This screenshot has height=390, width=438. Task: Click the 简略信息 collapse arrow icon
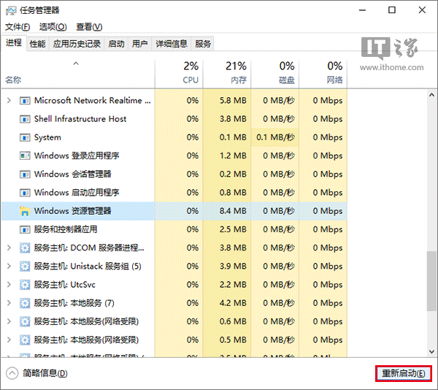point(12,373)
